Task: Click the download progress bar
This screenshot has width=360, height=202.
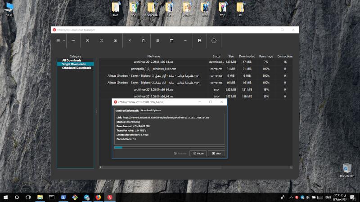Action: (x=169, y=147)
